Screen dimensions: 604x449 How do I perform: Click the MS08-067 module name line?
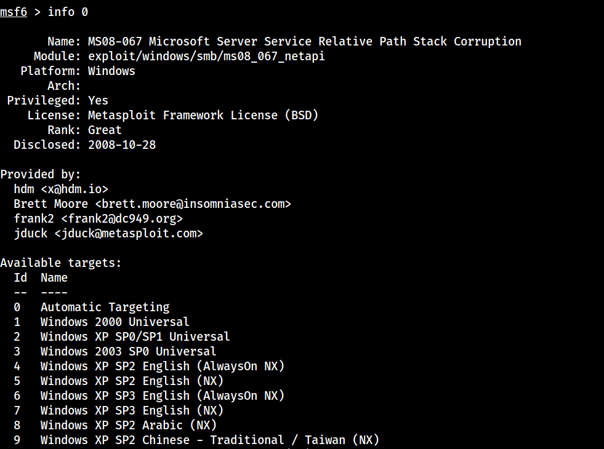pyautogui.click(x=304, y=41)
